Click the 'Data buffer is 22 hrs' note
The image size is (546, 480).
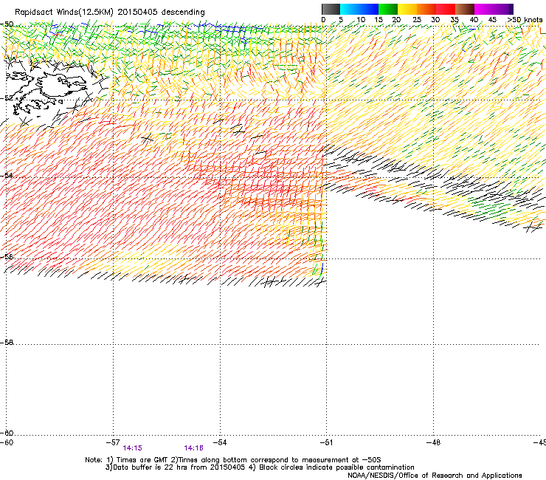(260, 467)
